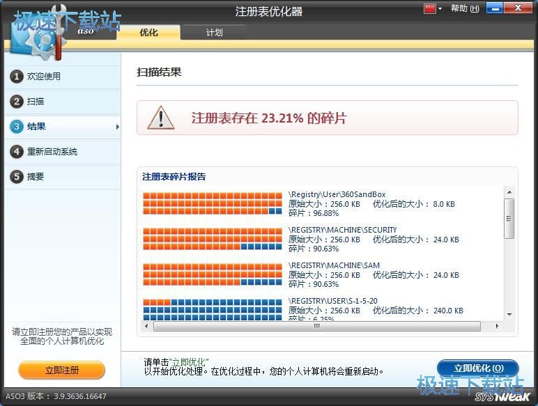Click the number 5 step circle icon
This screenshot has height=406, width=538.
point(16,177)
